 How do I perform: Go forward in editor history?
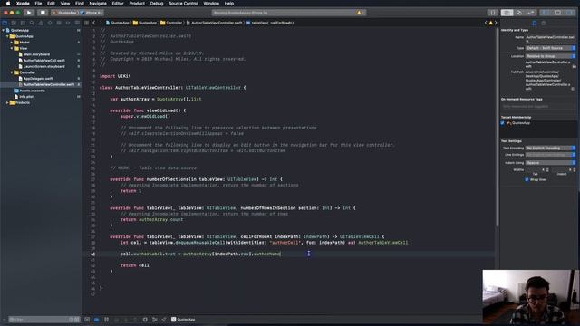click(101, 23)
